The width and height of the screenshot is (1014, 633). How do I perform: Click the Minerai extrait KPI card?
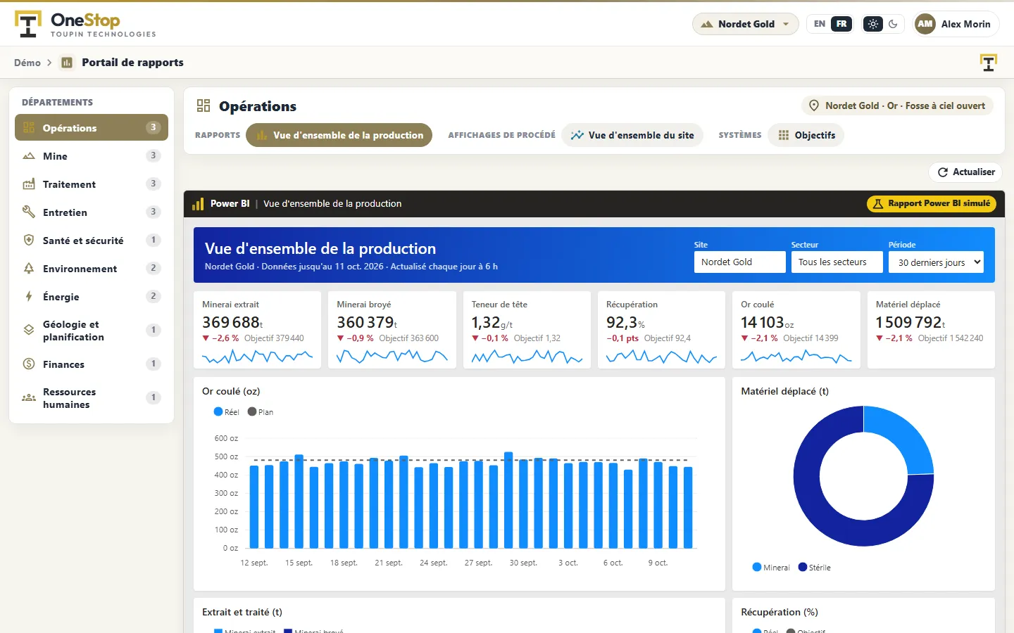pos(258,330)
